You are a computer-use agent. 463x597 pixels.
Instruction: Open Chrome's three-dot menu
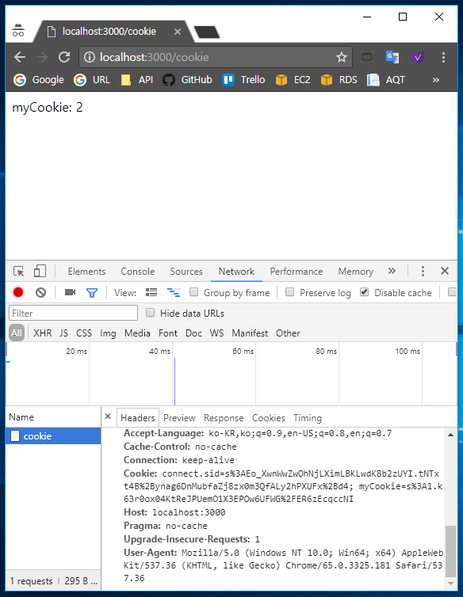tap(443, 57)
